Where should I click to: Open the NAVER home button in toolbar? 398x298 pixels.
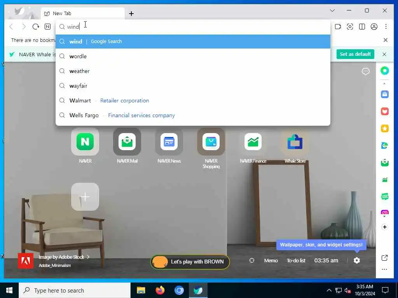pos(48,27)
